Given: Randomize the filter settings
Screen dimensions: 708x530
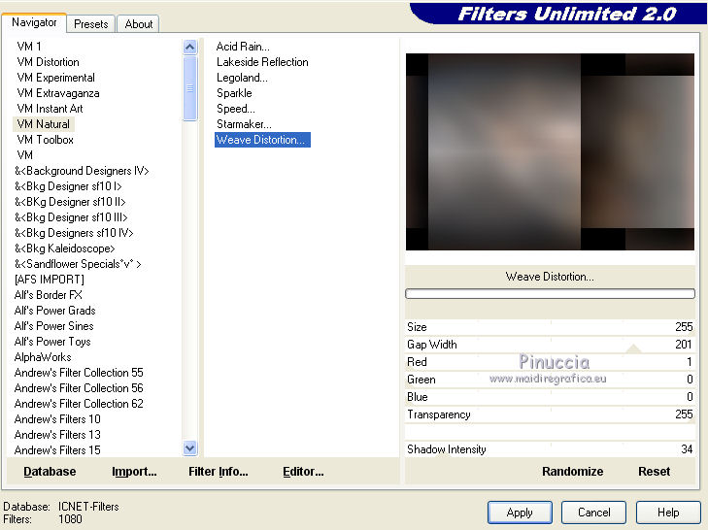Looking at the screenshot, I should (x=573, y=472).
